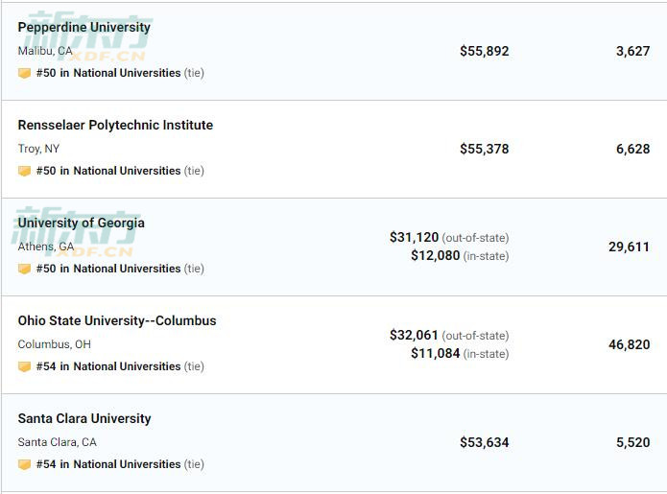Click the ranking badge icon for Santa Clara University
The height and width of the screenshot is (494, 667).
pos(24,464)
